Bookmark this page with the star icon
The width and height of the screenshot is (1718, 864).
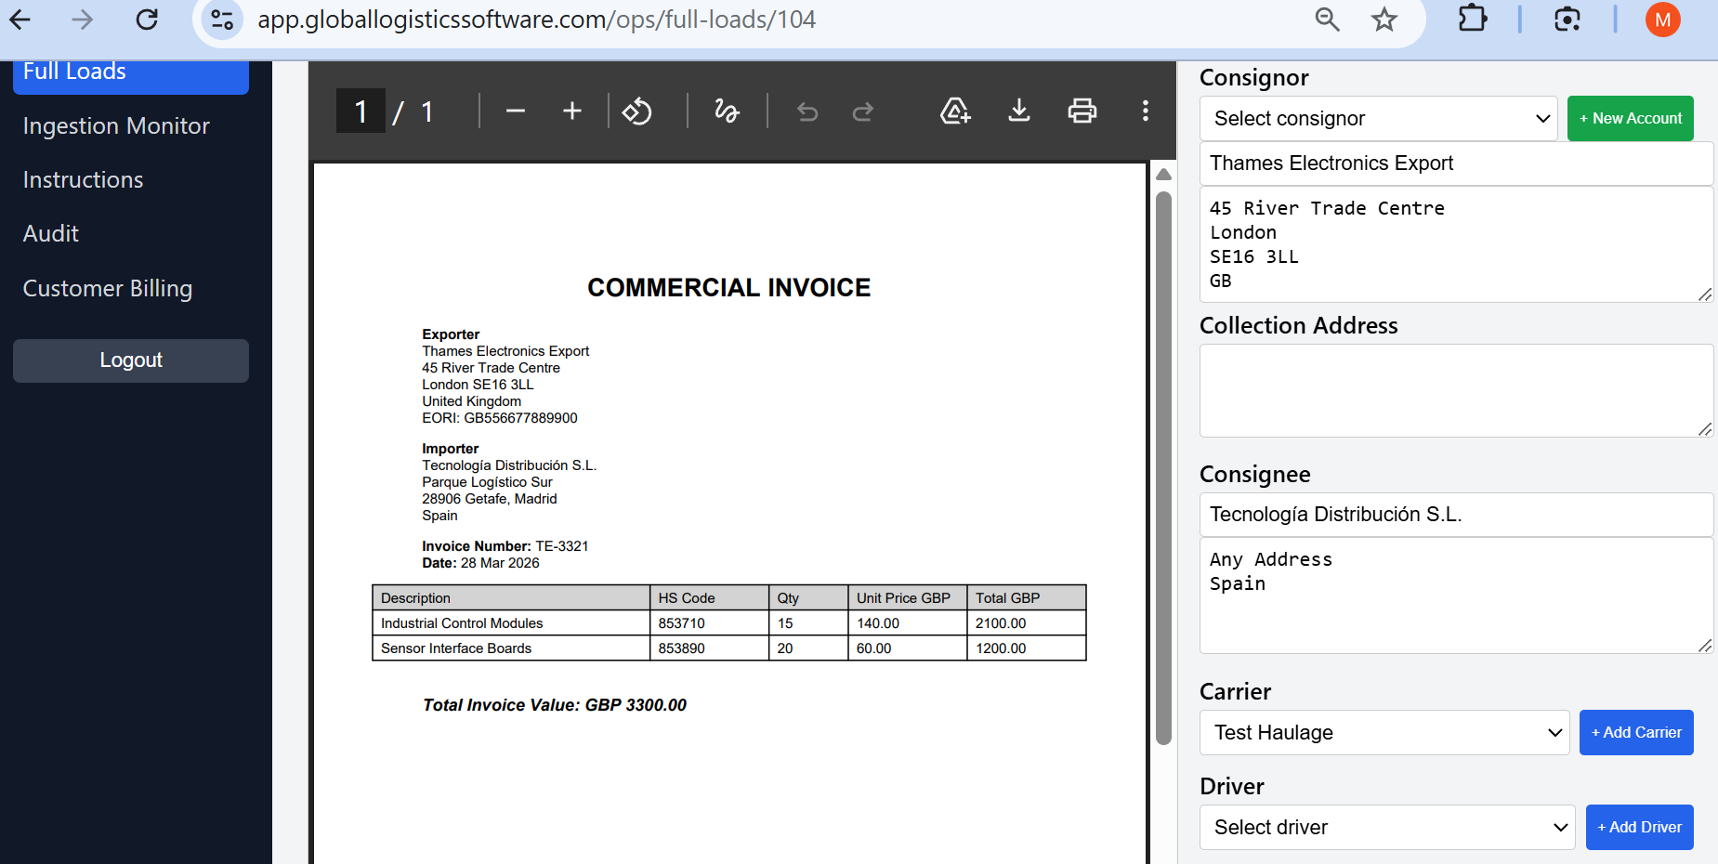(x=1384, y=20)
